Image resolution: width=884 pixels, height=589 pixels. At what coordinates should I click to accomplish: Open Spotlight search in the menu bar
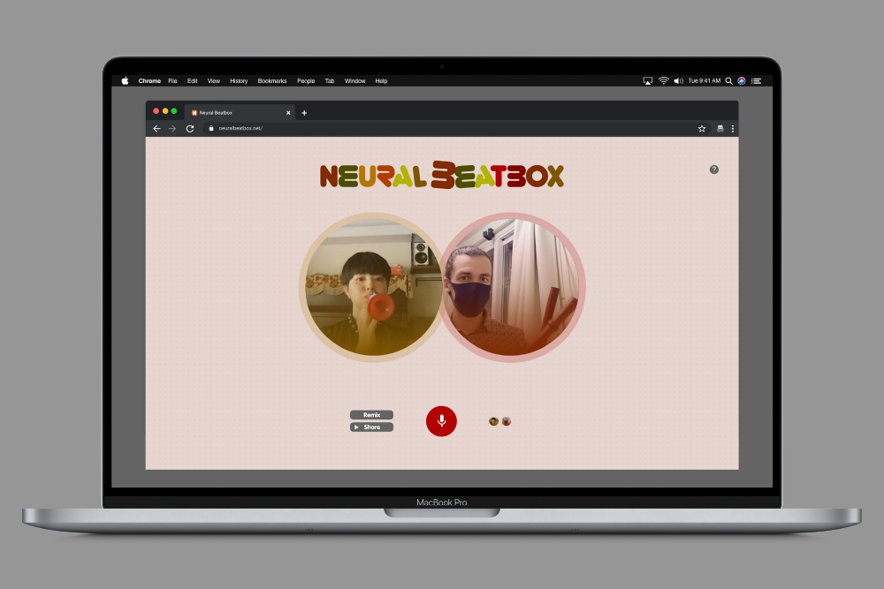[x=728, y=80]
